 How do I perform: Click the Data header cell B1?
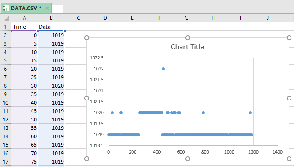coord(51,27)
